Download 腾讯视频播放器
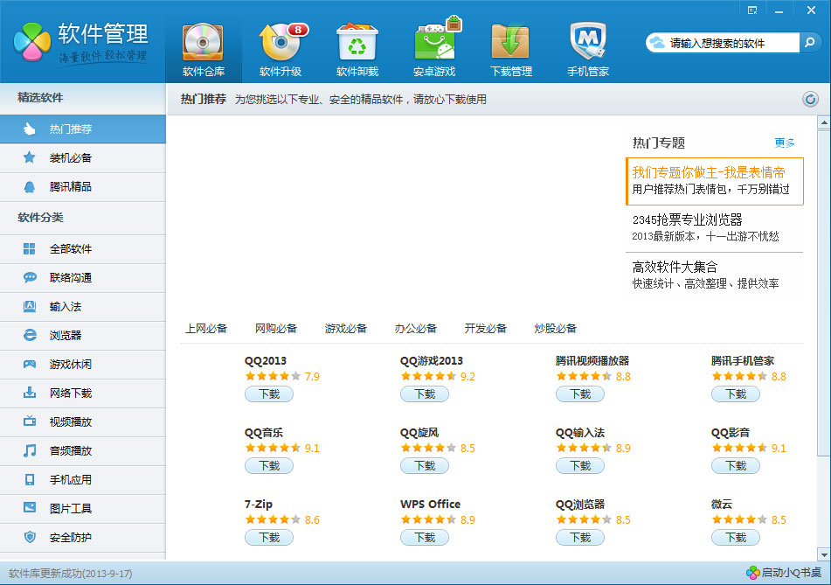Image resolution: width=831 pixels, height=585 pixels. (580, 394)
